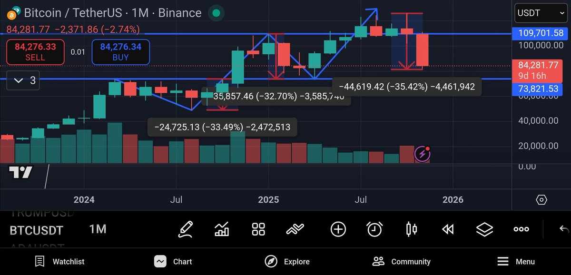Image resolution: width=571 pixels, height=275 pixels.
Task: Open the Community tab
Action: [x=402, y=261]
